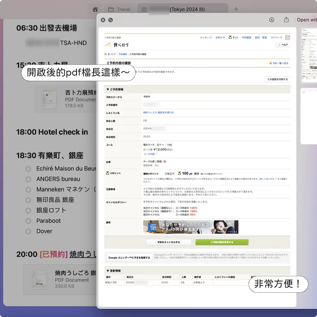Open the Markup tool icon
The image size is (317, 317).
[272, 20]
